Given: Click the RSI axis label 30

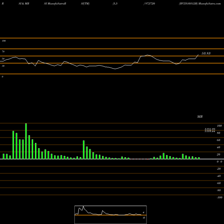Looking at the screenshot, I should 3,66.
